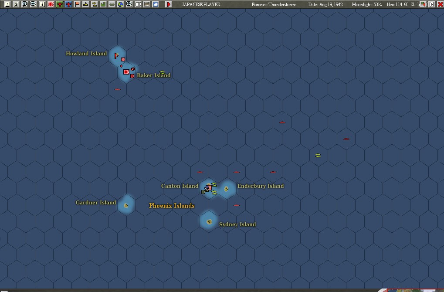Toggle the flag with speaker sound icon
This screenshot has width=444, height=292.
423,4
